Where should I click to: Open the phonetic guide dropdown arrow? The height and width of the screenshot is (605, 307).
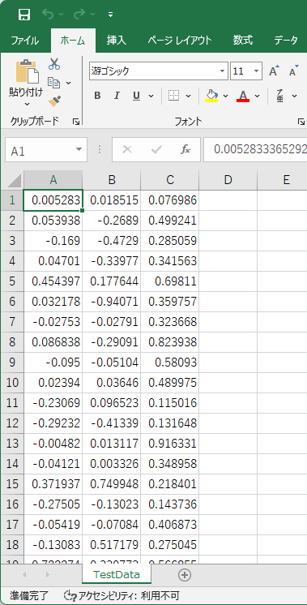[295, 96]
